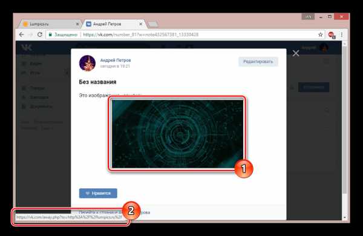
Task: Open the red browser extension icon
Action: pyautogui.click(x=332, y=35)
